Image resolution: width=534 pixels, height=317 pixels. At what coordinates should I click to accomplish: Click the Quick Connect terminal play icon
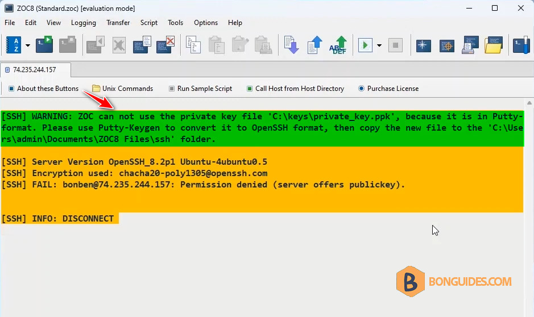pos(44,44)
